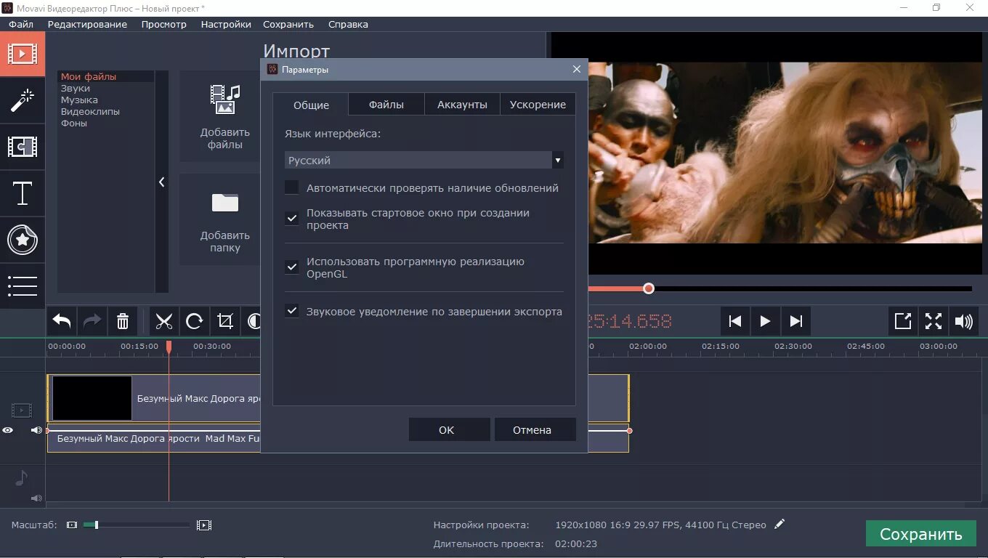
Task: Uncheck show start window on project creation
Action: (x=291, y=219)
